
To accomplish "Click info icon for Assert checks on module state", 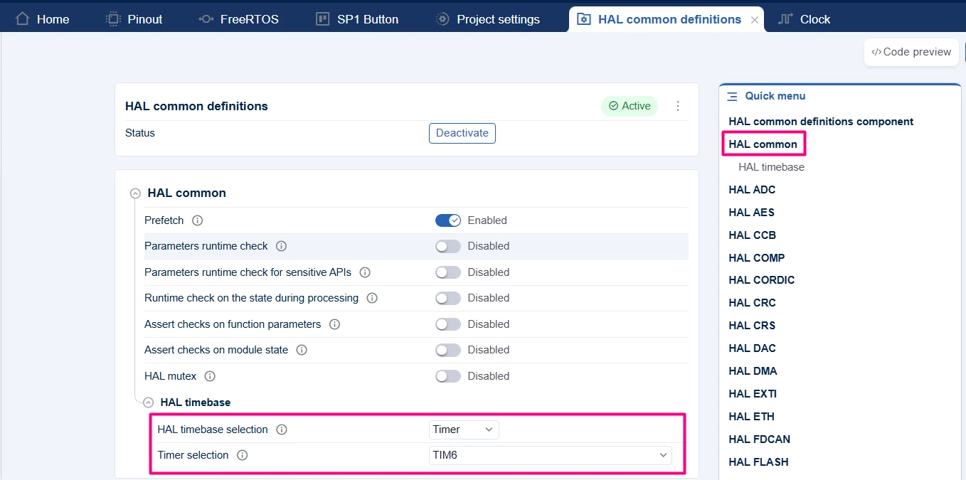I will click(302, 350).
